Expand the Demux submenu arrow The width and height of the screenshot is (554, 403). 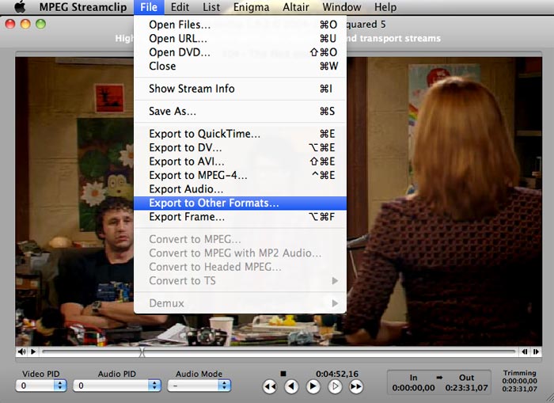pos(335,303)
